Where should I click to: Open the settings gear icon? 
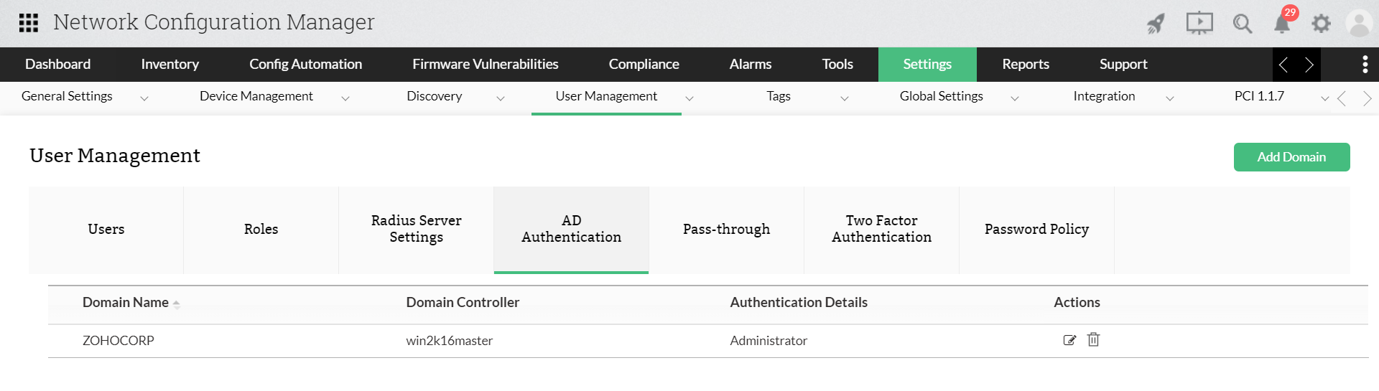[x=1321, y=24]
